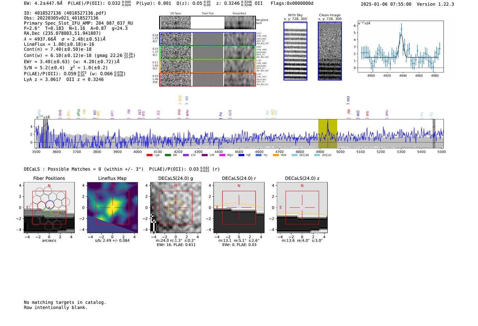
Task: Click the EWr: 16. PLAE: 0.611 caption
Action: [x=176, y=245]
